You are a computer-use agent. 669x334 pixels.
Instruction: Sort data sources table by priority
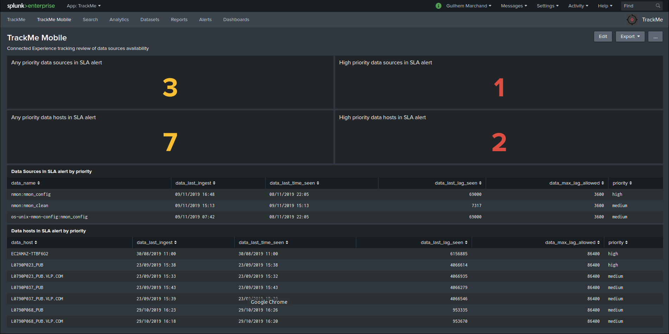click(x=622, y=183)
